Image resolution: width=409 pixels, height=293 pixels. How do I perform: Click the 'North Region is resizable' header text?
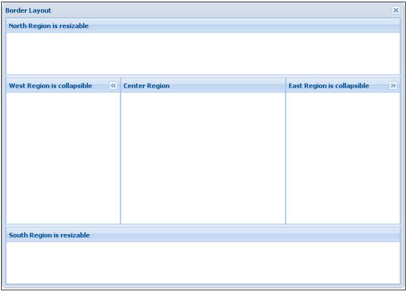pos(49,26)
